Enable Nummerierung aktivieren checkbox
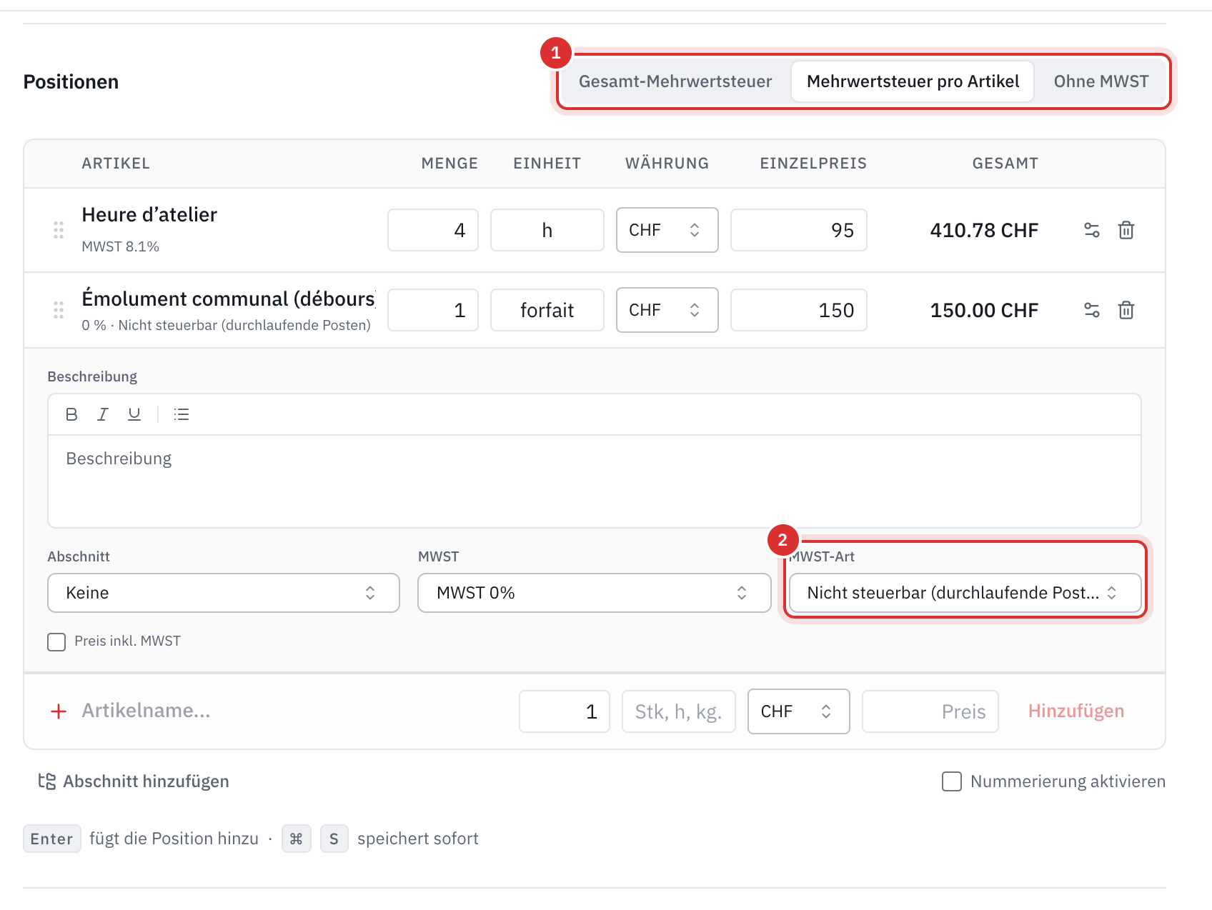1212x910 pixels. coord(952,781)
